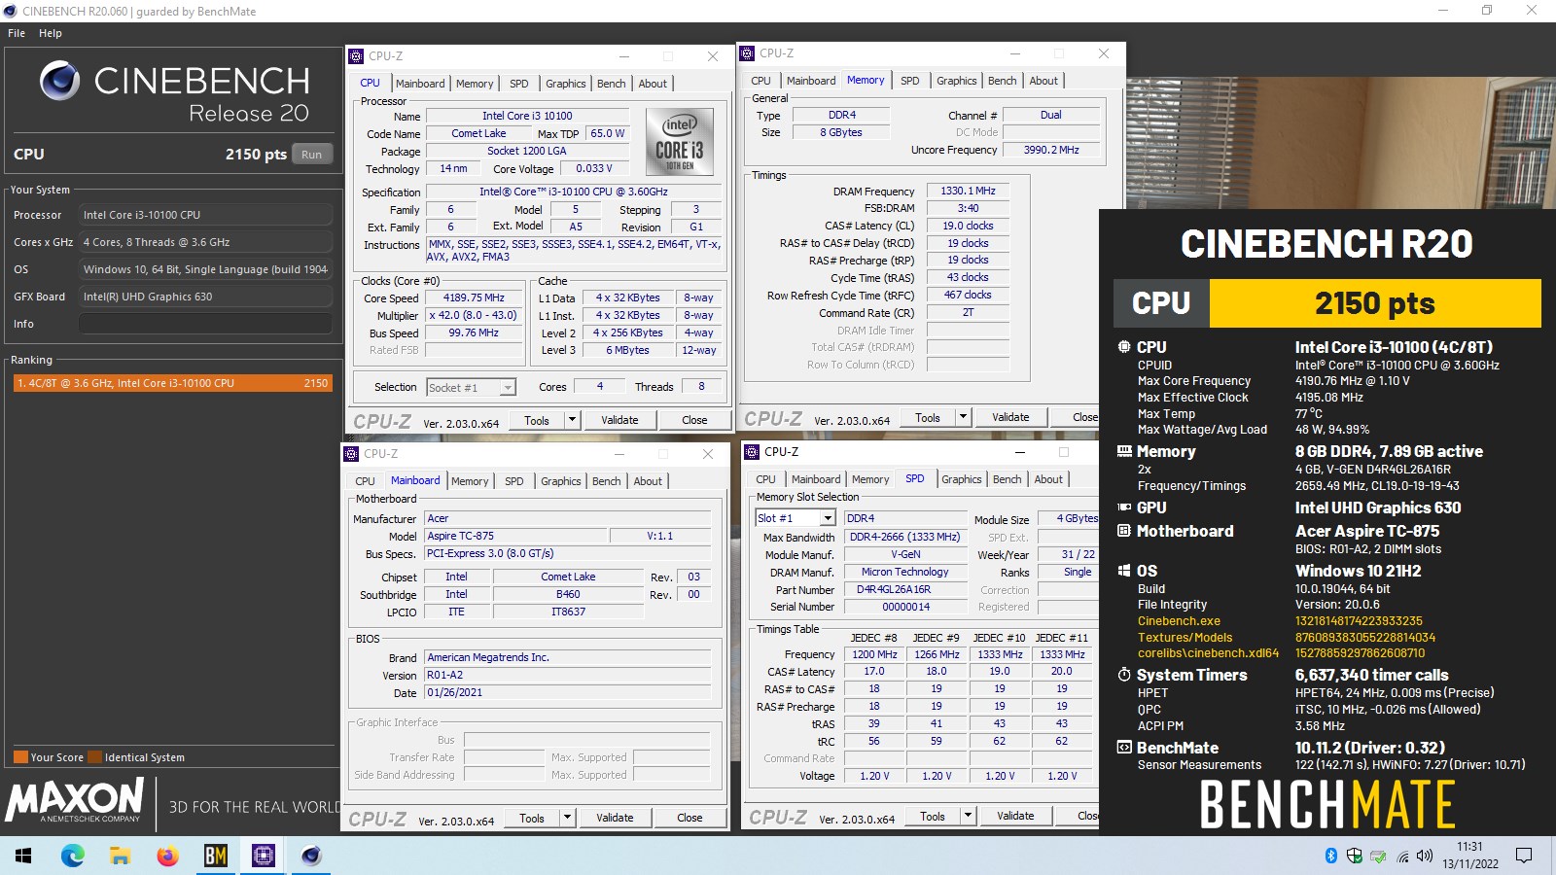Switch to Cinebench taskbar icon
1556x875 pixels.
click(x=311, y=856)
